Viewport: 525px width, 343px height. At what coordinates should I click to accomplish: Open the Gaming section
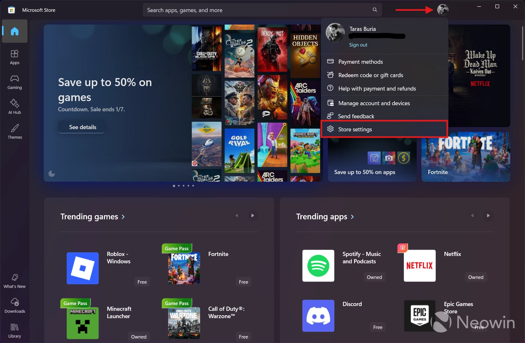[15, 82]
